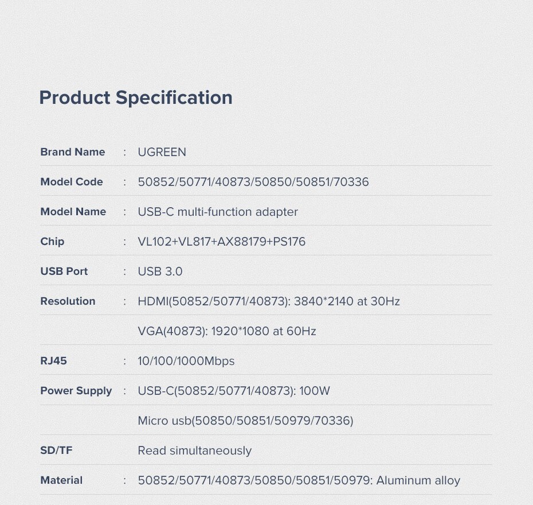The image size is (533, 505).
Task: Click the Read simultaneously text
Action: [x=194, y=450]
